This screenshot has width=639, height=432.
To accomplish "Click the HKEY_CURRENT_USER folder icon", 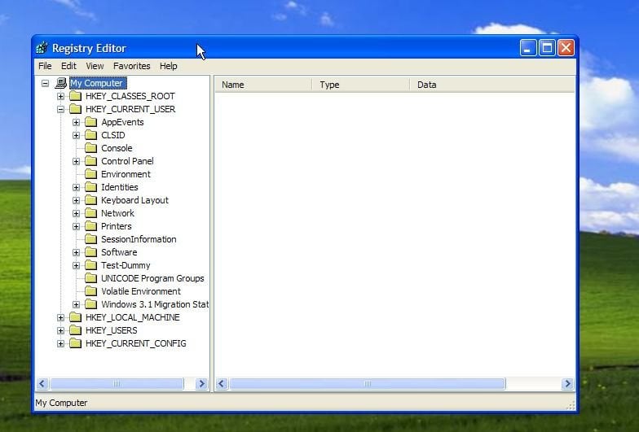I will point(75,109).
